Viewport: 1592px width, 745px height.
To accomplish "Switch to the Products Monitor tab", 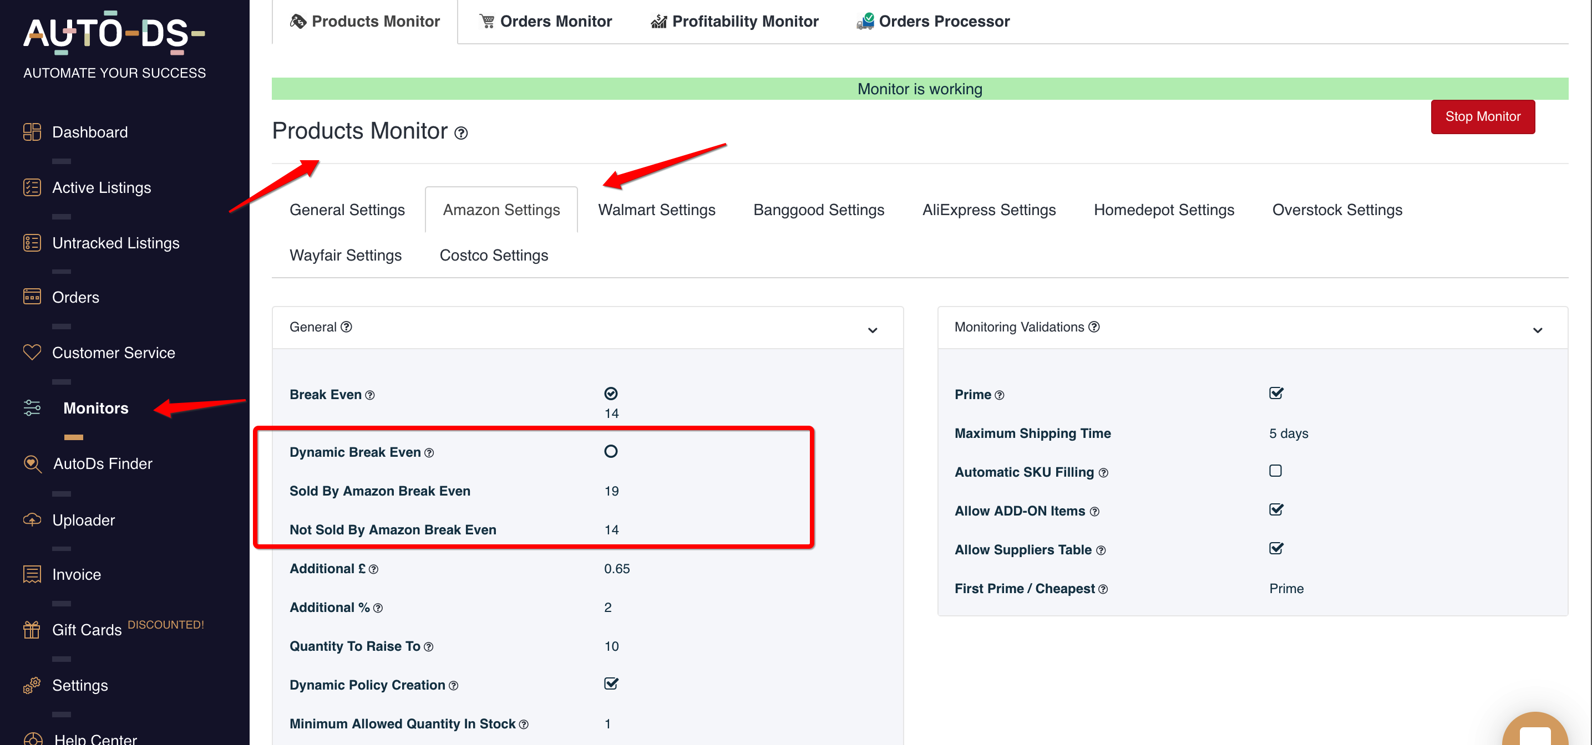I will 364,22.
